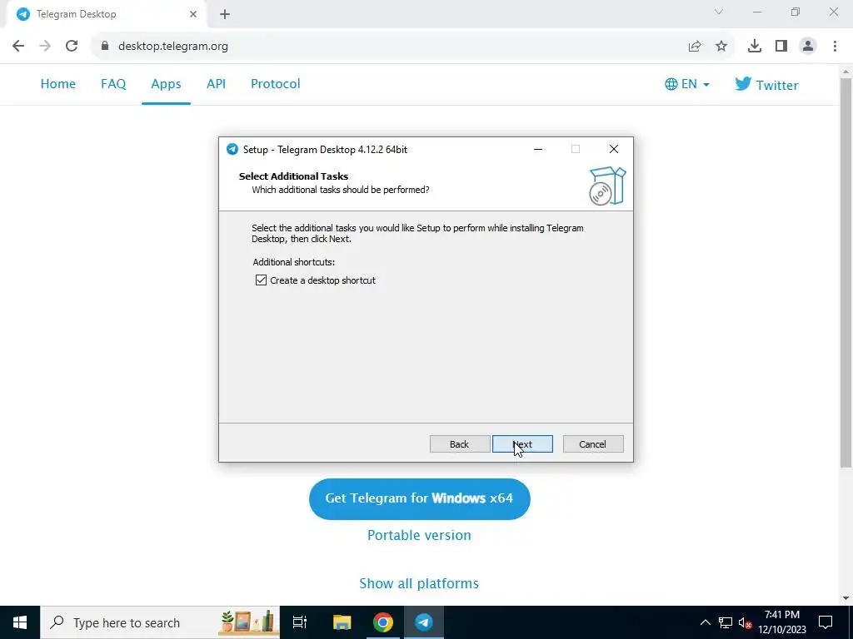Click Telegram setup taskbar icon

tap(424, 622)
